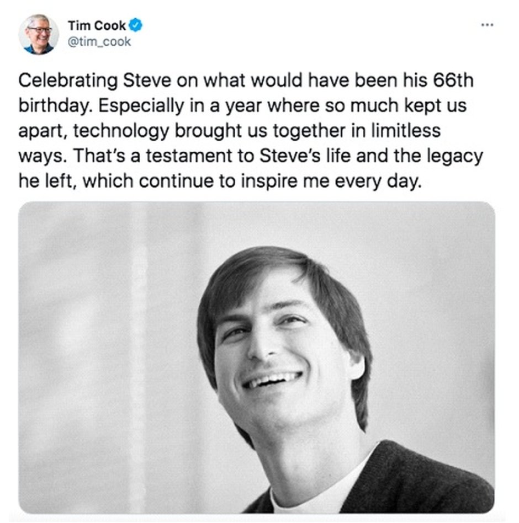519x523 pixels.
Task: Click the final line 'he left, which continue'
Action: coord(220,181)
